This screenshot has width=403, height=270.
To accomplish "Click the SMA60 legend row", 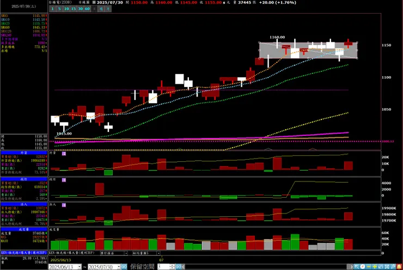I will coord(24,28).
